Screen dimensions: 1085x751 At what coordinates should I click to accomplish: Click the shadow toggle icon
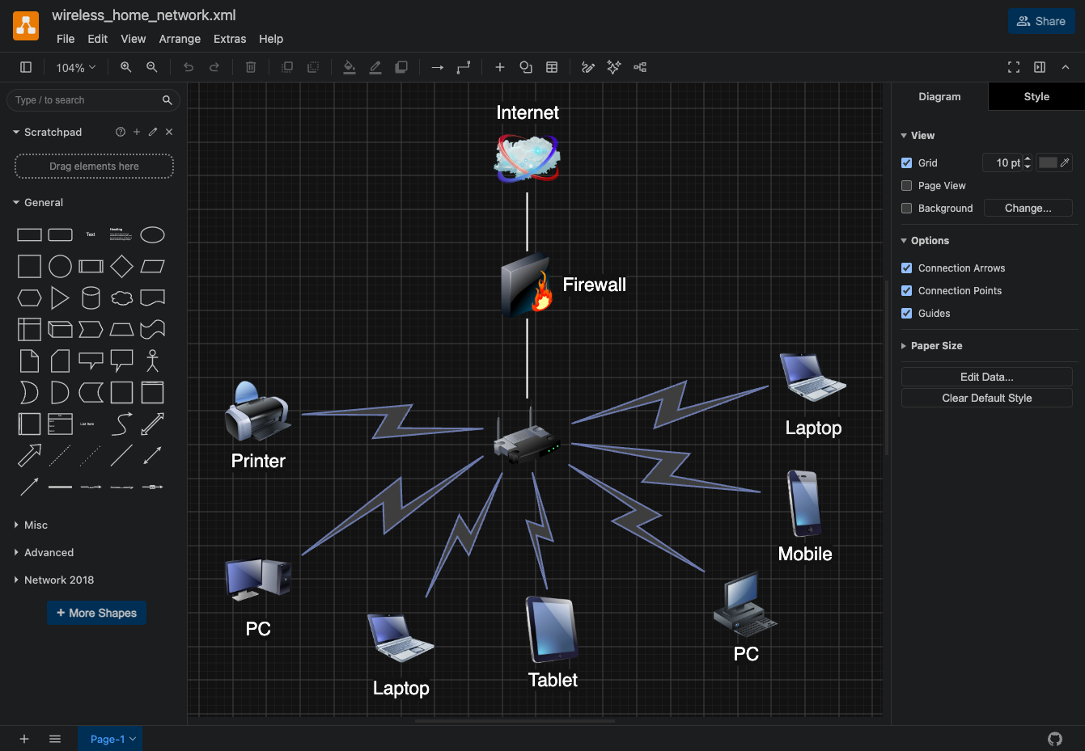(401, 67)
